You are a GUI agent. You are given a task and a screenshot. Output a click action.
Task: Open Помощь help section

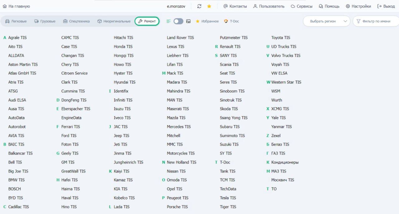pyautogui.click(x=329, y=6)
